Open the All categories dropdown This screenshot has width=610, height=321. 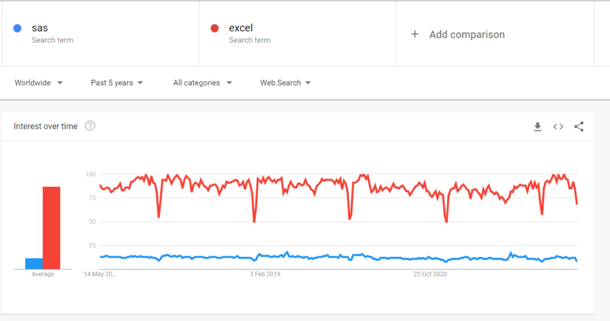click(203, 83)
